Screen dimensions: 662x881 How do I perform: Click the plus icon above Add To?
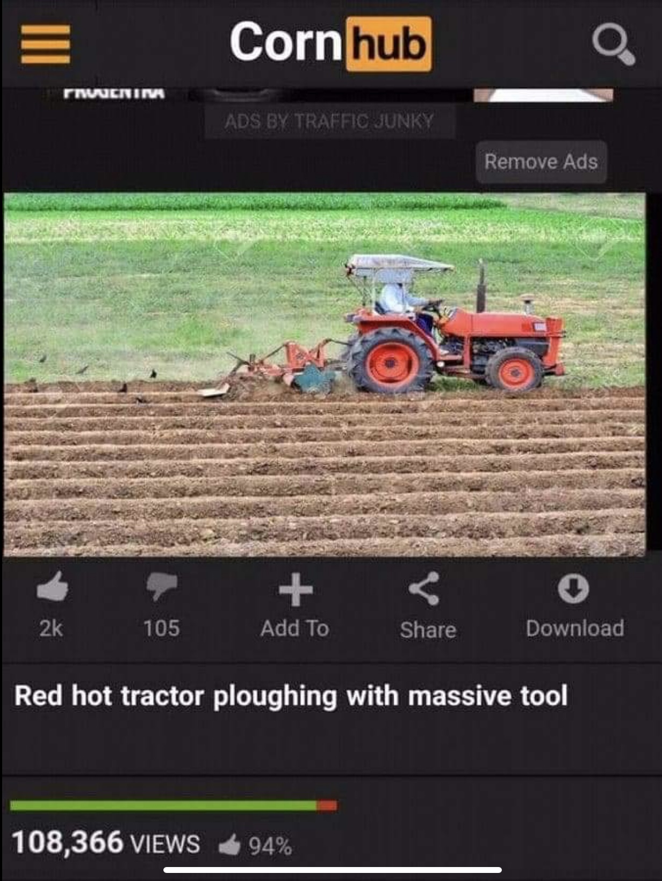[296, 589]
